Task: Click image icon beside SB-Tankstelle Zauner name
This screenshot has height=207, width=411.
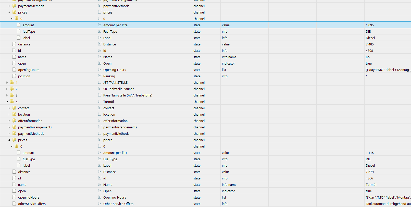Action: pyautogui.click(x=100, y=89)
